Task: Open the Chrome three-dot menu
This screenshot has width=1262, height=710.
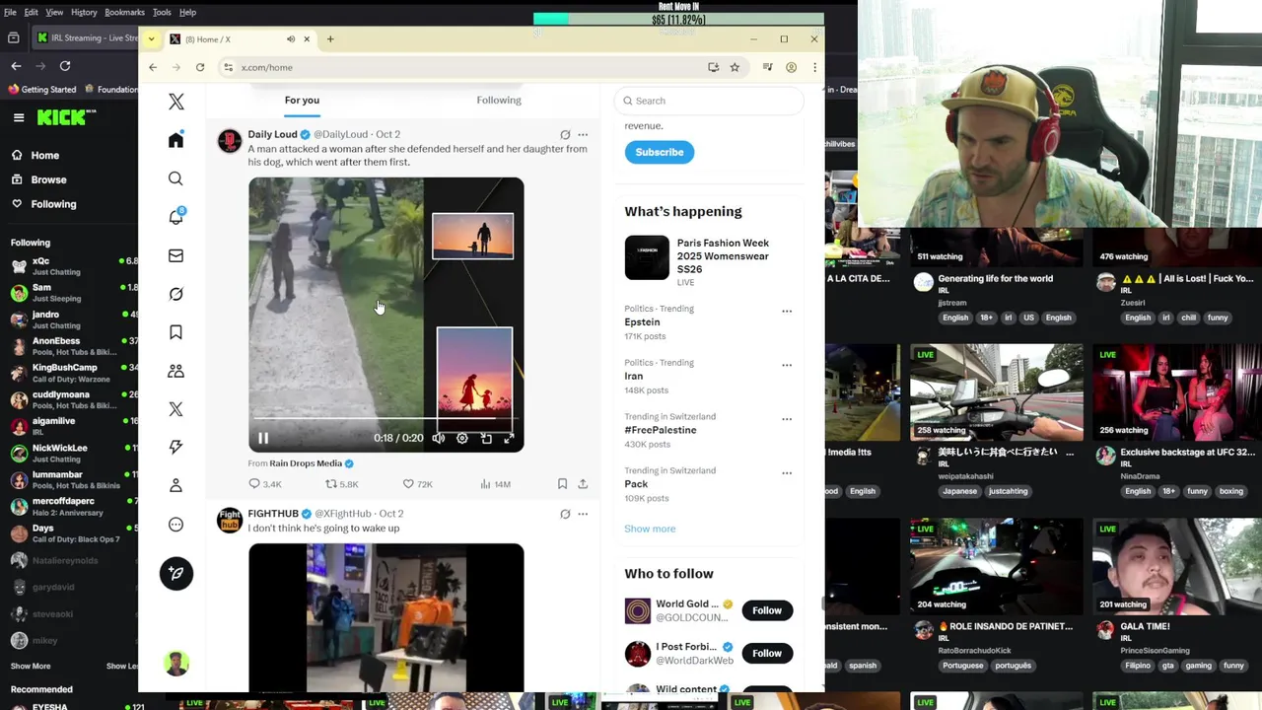Action: click(814, 67)
